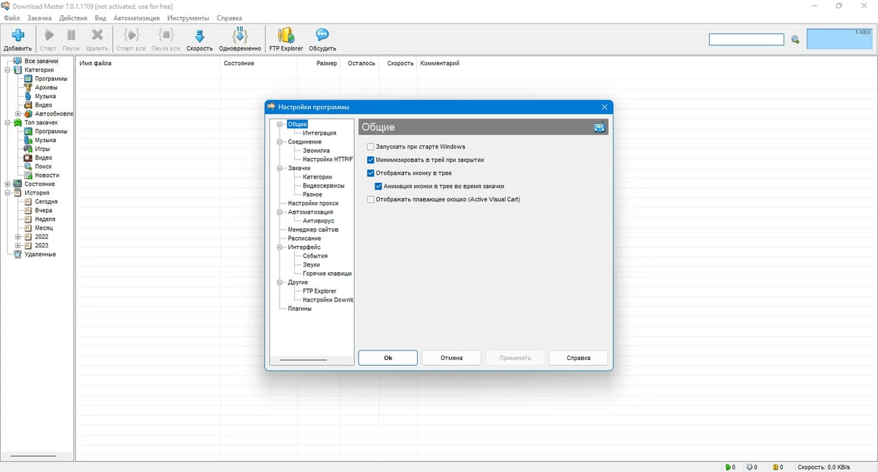Launch FTP Explorer from the toolbar
This screenshot has height=472, width=878.
[x=286, y=35]
